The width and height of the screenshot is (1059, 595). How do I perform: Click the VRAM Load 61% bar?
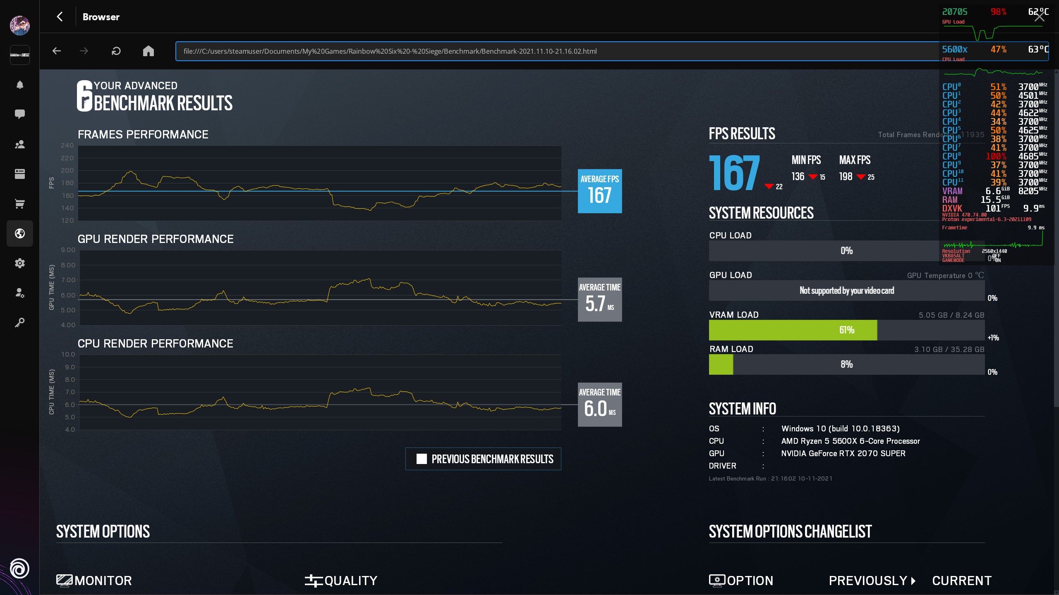click(846, 330)
